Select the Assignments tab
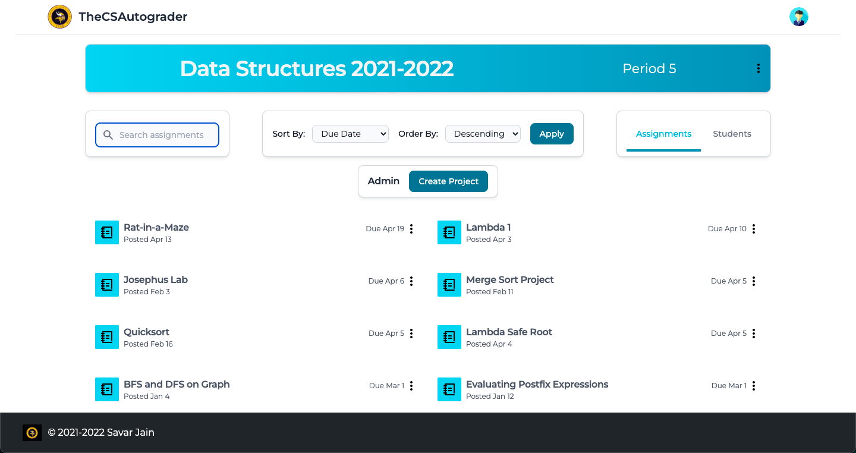The height and width of the screenshot is (453, 856). (663, 134)
